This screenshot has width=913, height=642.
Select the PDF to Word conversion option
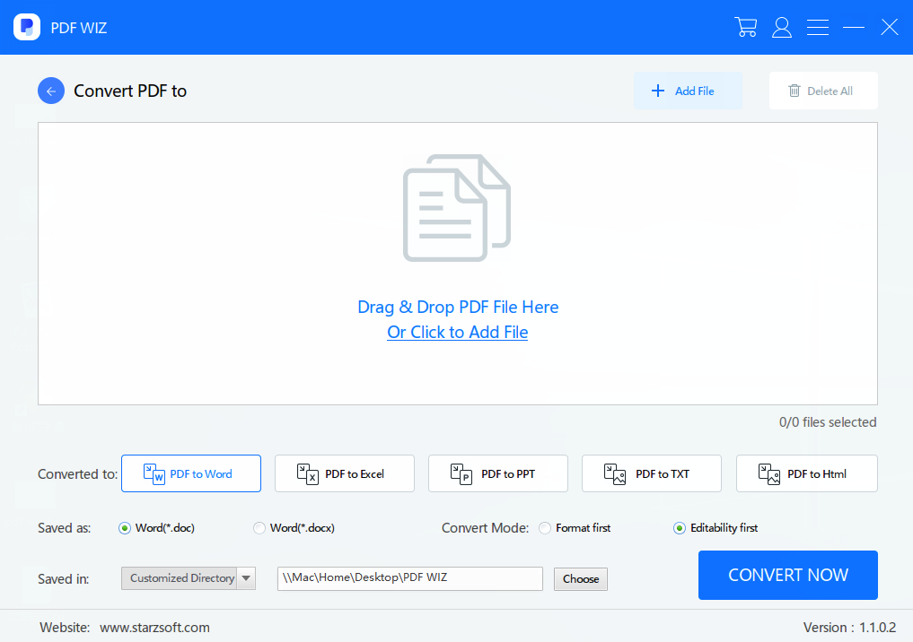191,473
